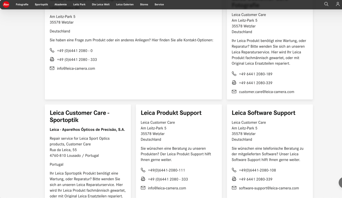
Task: Click the red Leica logo
Action: pos(7,4)
